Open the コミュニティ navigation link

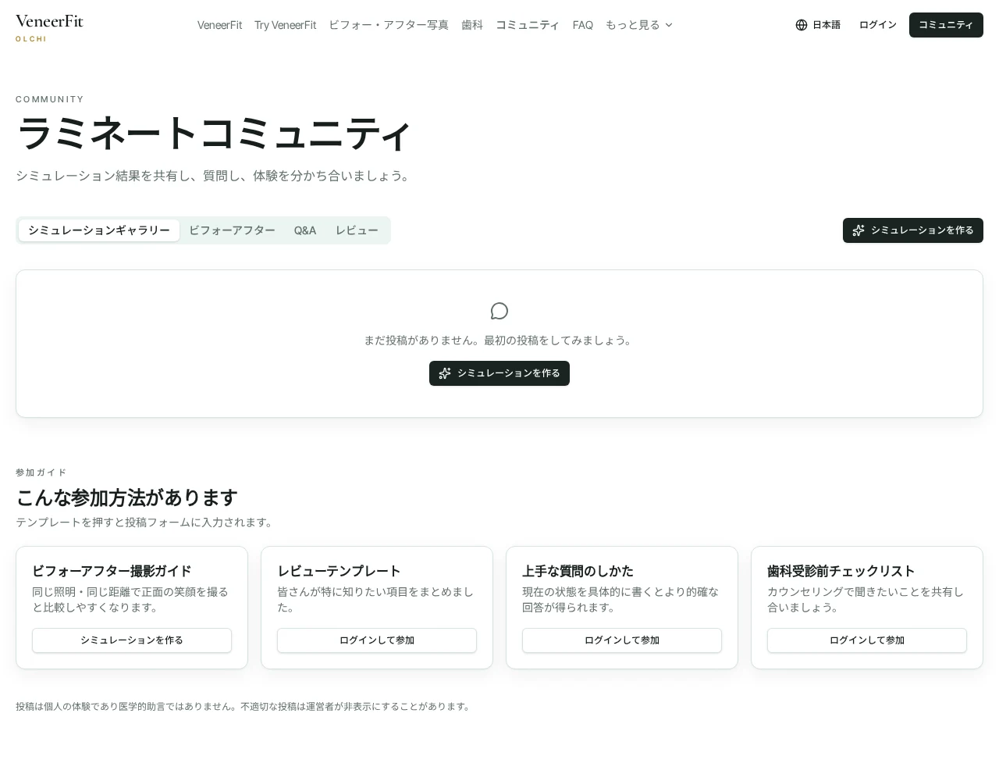tap(528, 25)
